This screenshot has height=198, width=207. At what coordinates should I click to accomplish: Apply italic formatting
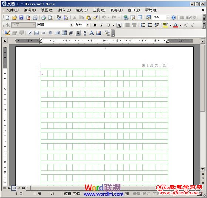tap(102, 25)
